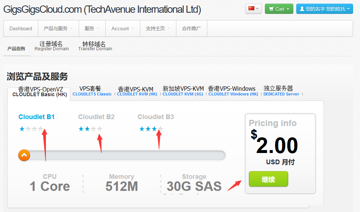360x212 pixels.
Task: Click the 512M Memory value
Action: click(x=122, y=186)
